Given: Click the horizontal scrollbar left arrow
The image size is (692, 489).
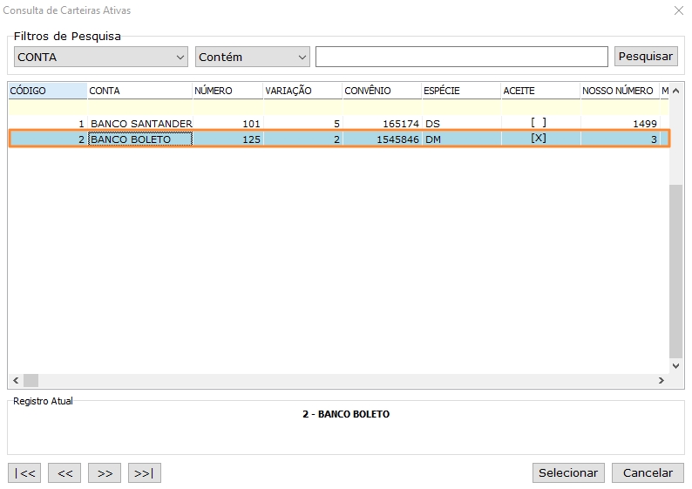Looking at the screenshot, I should click(15, 381).
